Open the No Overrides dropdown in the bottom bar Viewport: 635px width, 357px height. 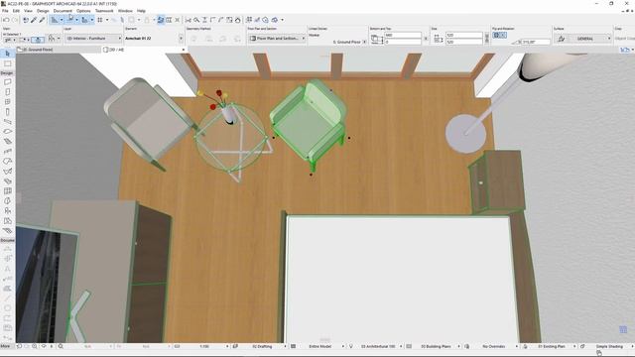click(494, 346)
